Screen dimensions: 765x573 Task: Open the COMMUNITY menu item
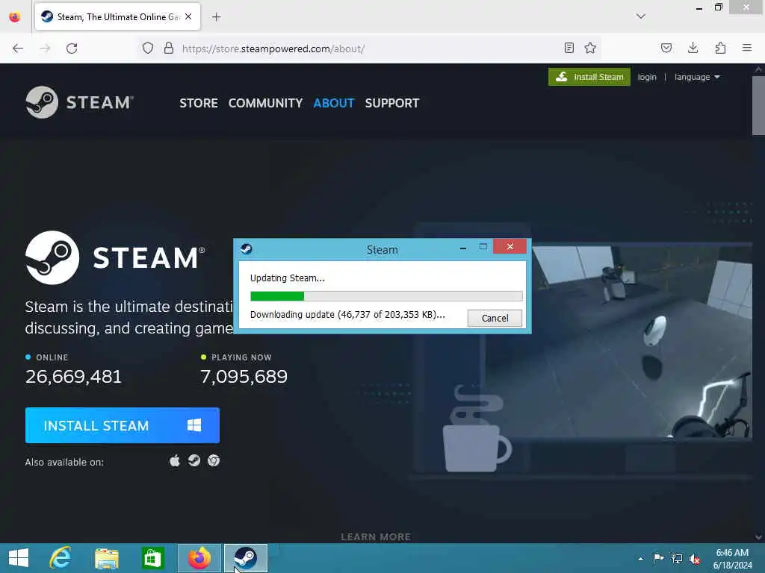tap(265, 103)
